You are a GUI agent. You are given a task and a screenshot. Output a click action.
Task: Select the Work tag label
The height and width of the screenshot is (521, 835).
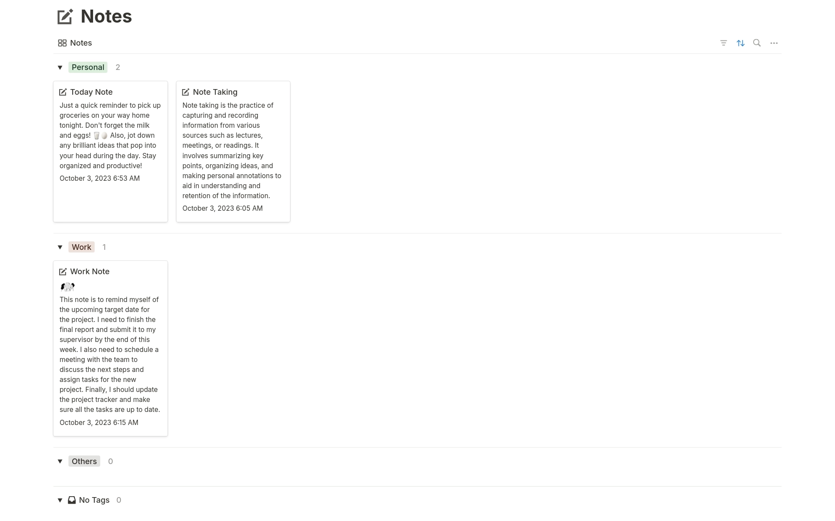81,247
